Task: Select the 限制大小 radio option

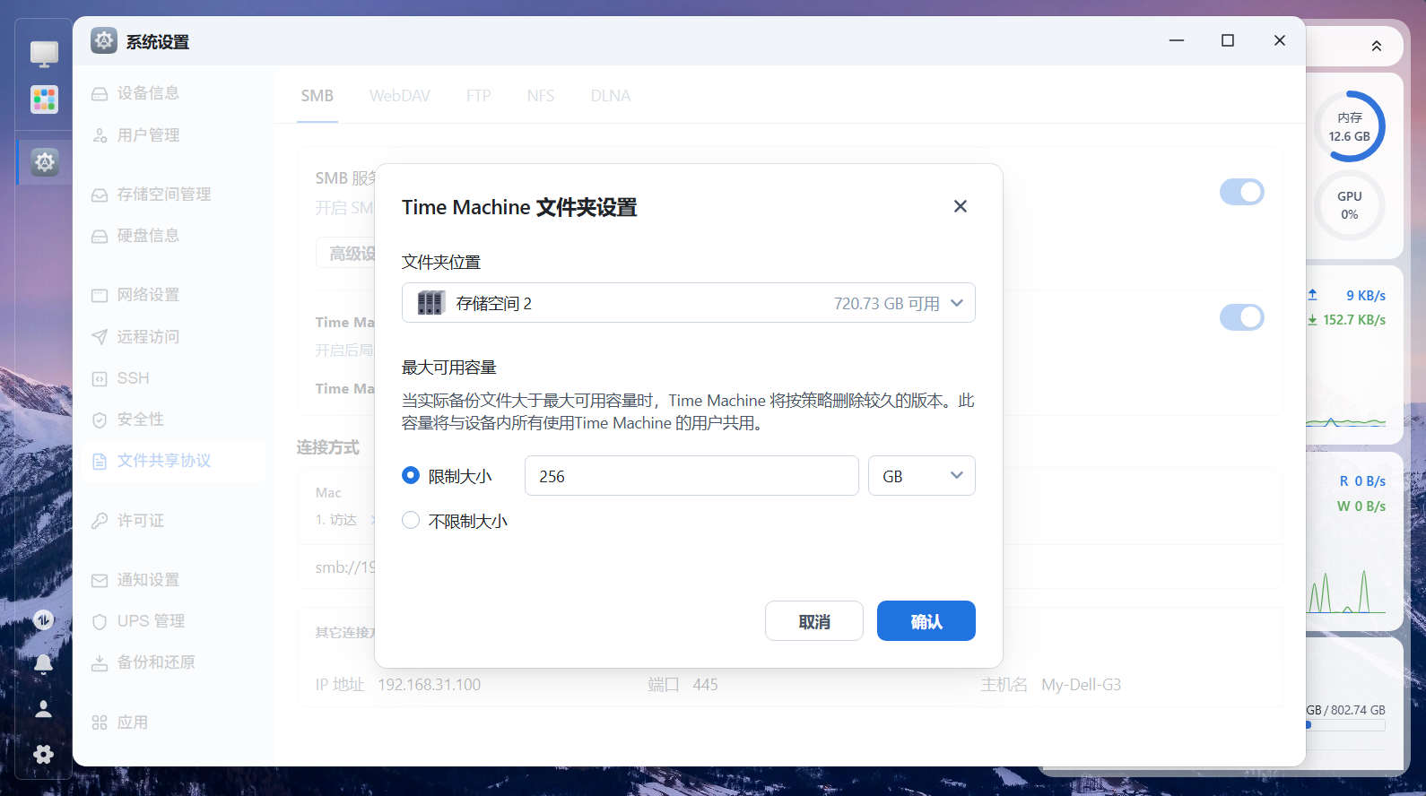Action: tap(411, 475)
